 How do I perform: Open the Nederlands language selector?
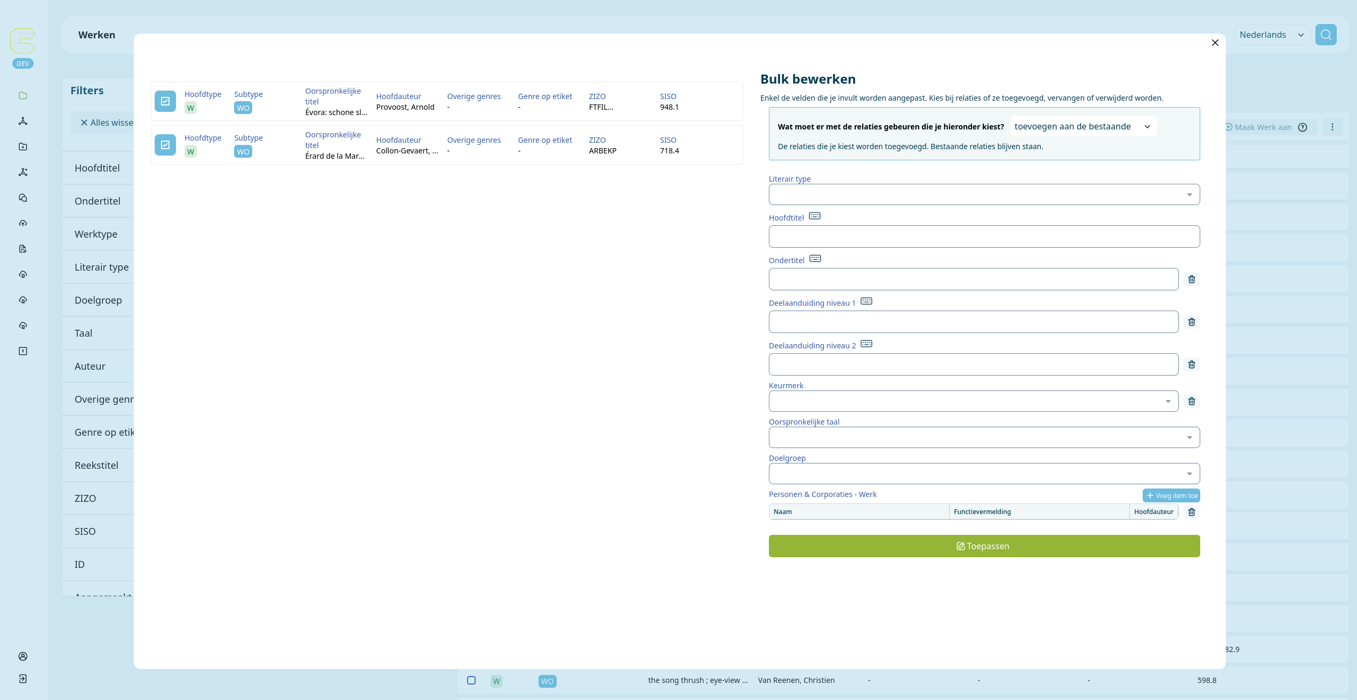tap(1272, 35)
